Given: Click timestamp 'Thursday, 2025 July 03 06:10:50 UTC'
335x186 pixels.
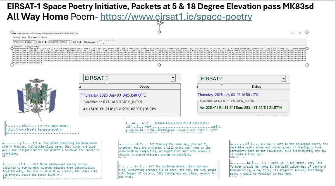Looking at the screenshot, I should 228,95.
